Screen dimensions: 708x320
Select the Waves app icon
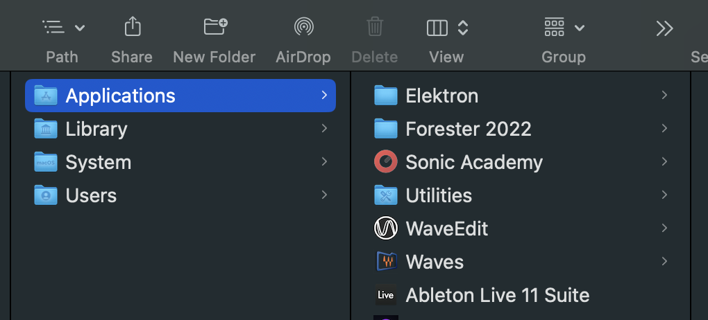[386, 261]
